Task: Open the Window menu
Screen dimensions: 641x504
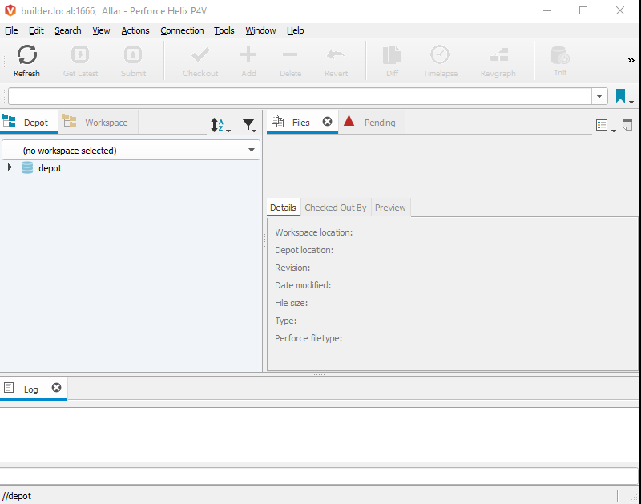Action: 260,30
